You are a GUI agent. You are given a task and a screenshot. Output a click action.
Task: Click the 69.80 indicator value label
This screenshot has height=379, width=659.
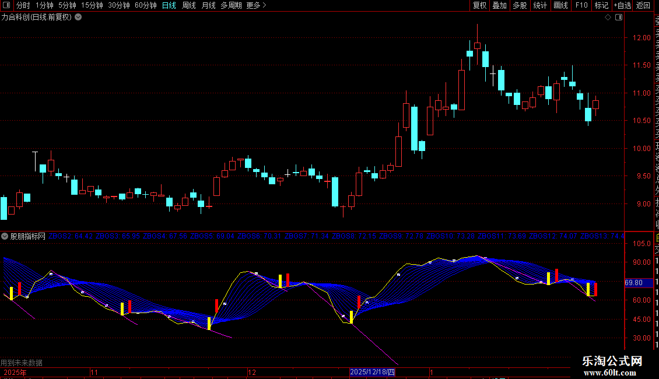(639, 283)
